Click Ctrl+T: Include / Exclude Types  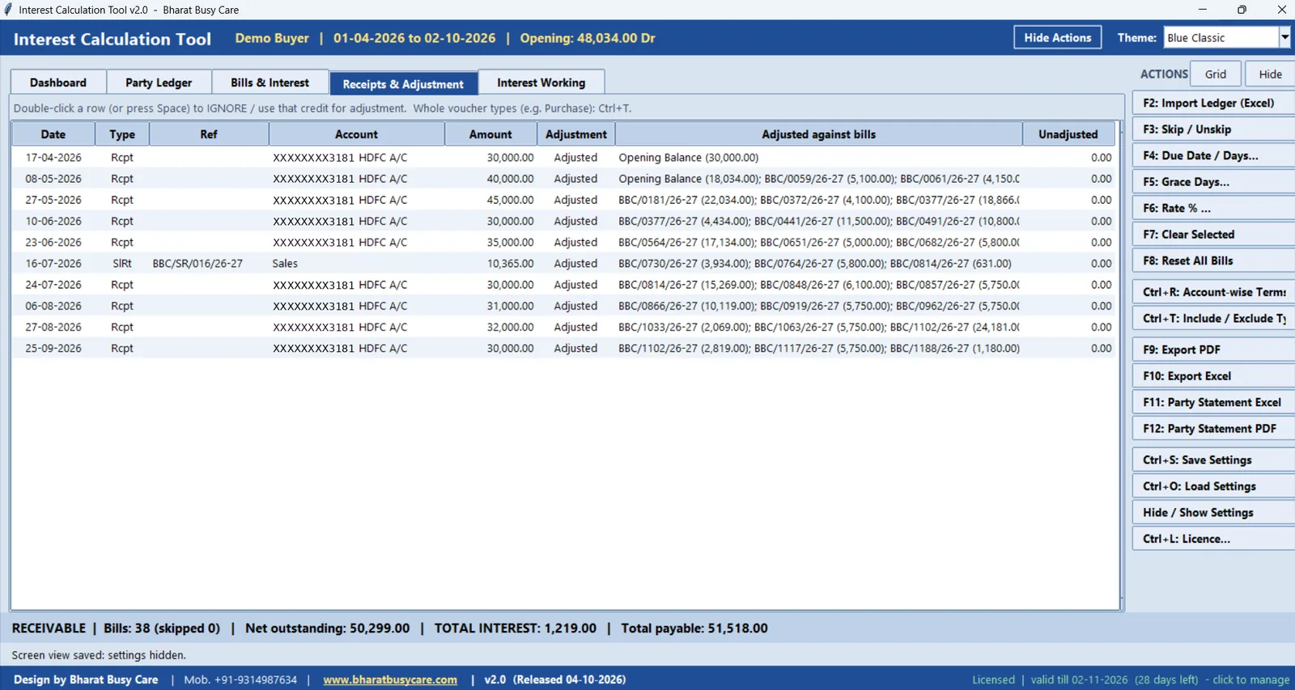coord(1213,319)
